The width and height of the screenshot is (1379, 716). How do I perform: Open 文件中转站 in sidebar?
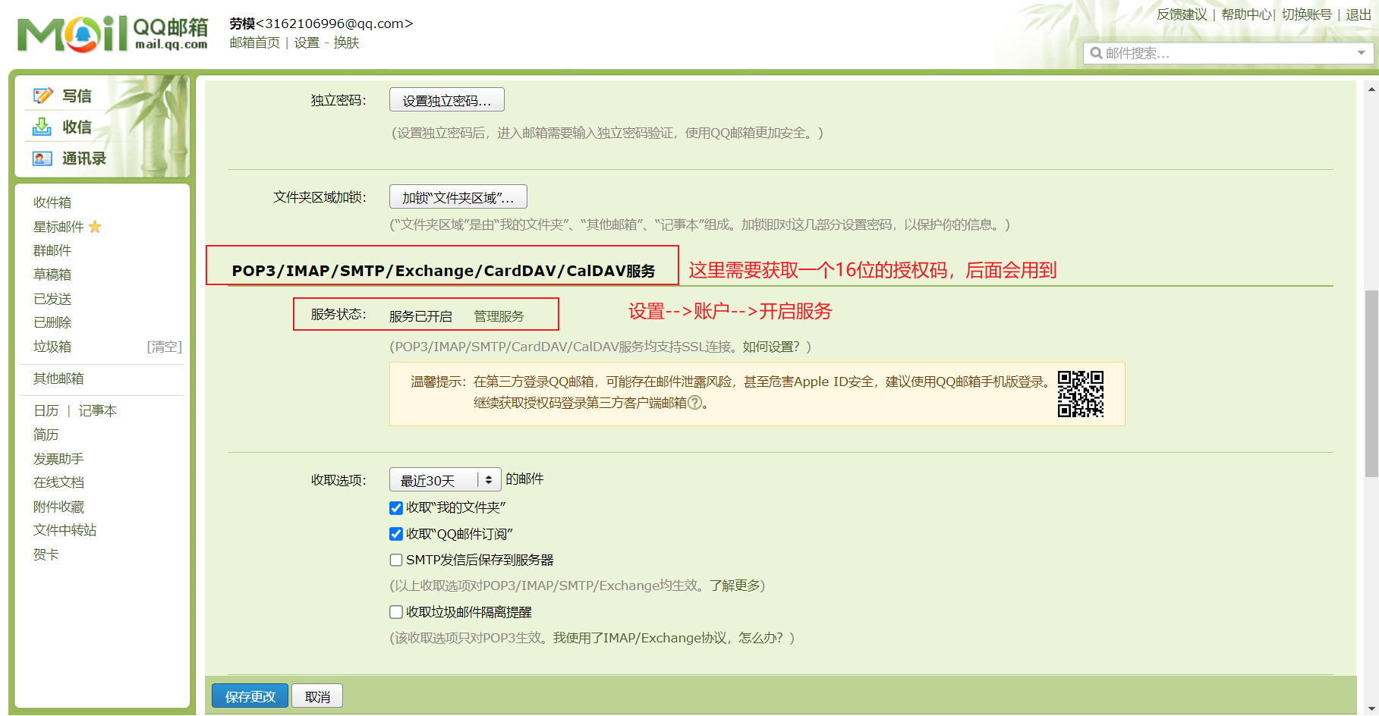65,530
